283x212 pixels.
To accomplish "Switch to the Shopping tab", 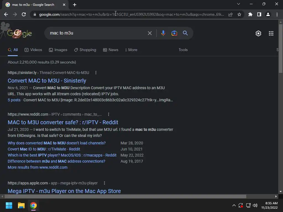I will 85,50.
